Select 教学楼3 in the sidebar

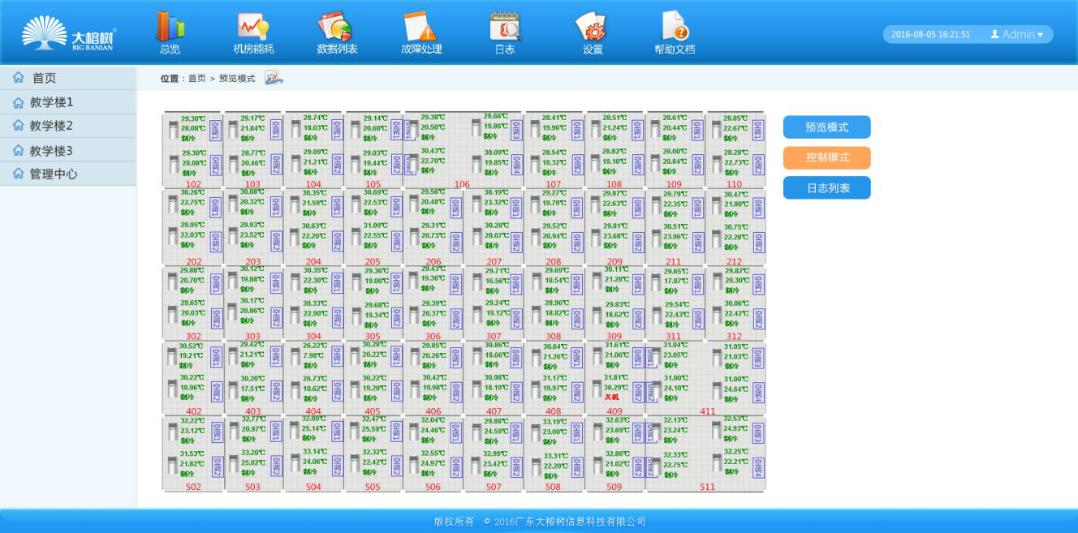[x=68, y=150]
